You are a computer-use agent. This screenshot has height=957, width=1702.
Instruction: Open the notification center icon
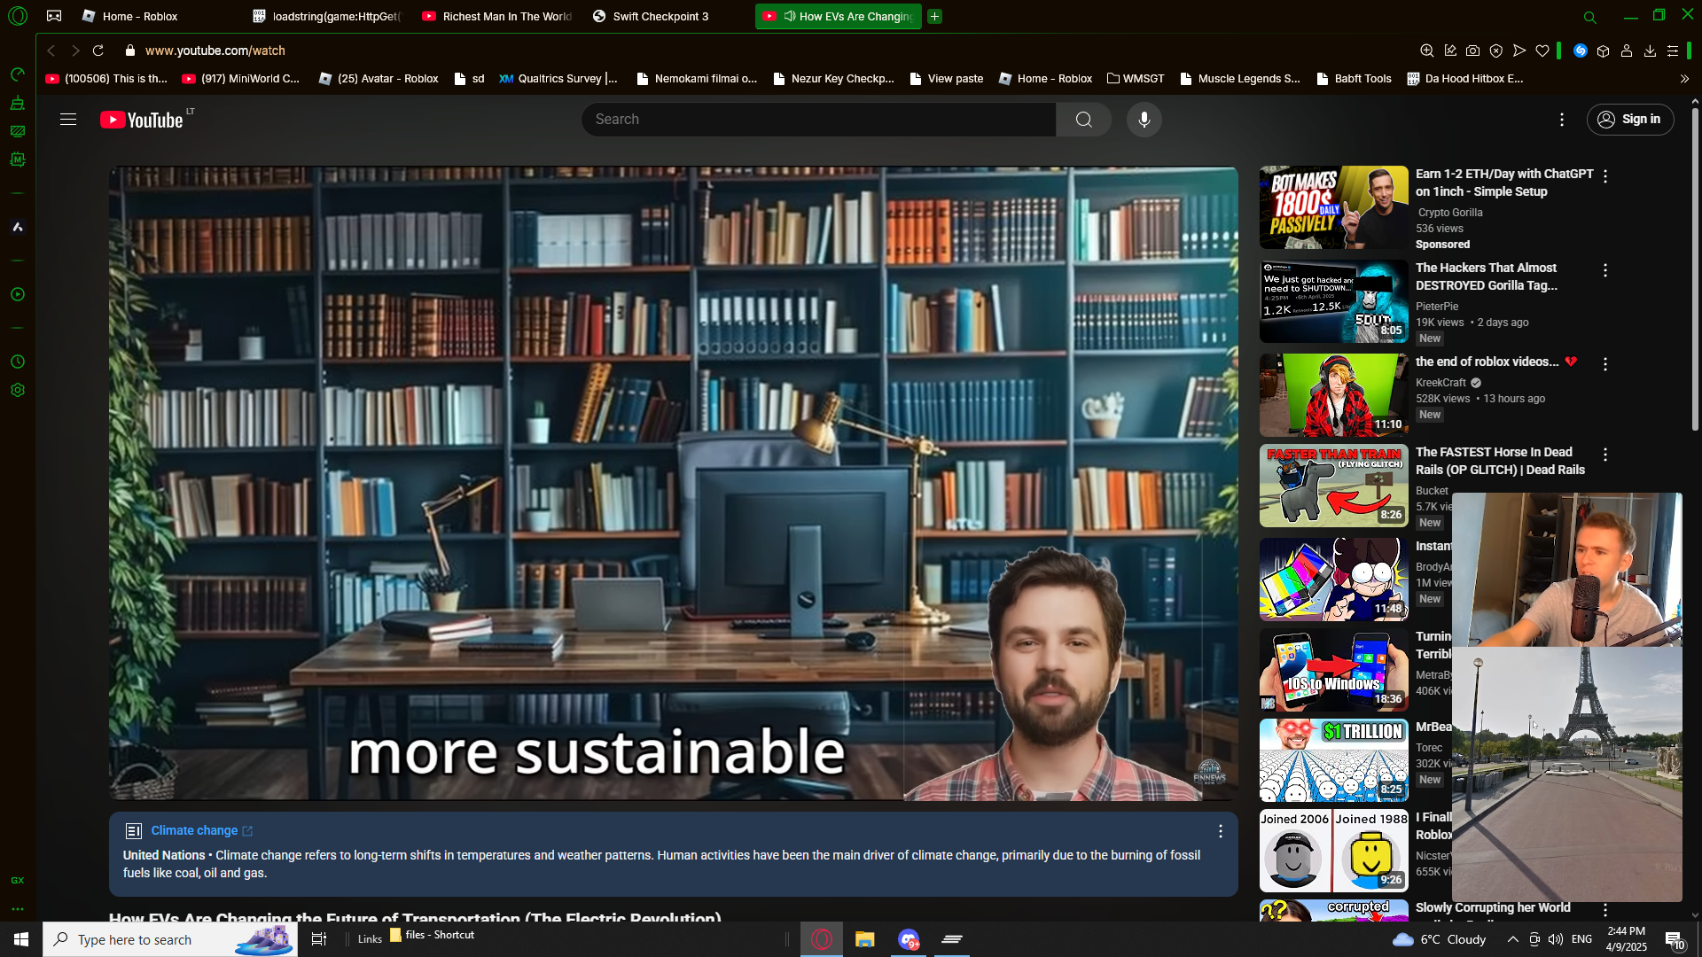(1675, 940)
